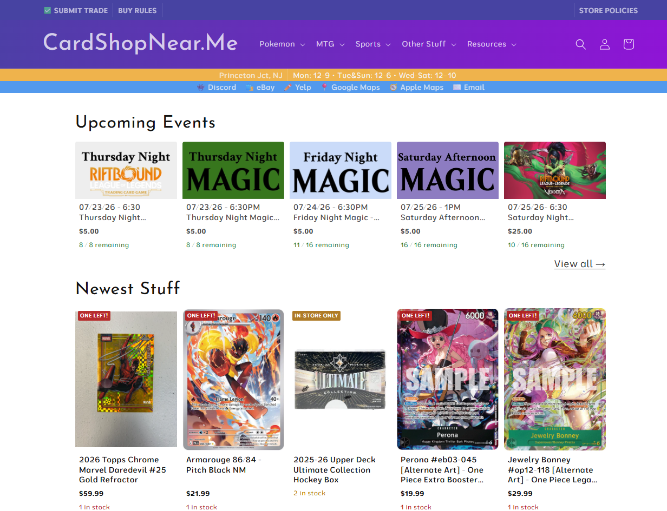667x511 pixels.
Task: Click the IN-STORE ONLY badge
Action: (316, 315)
